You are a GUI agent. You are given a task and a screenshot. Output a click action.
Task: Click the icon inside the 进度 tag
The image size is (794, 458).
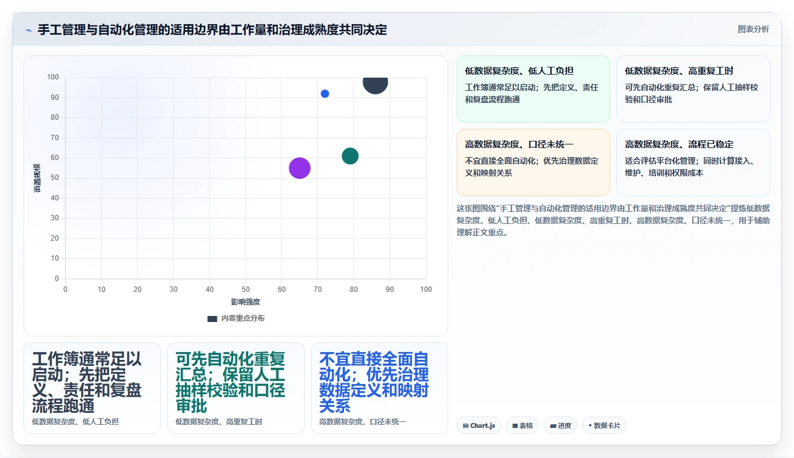coord(553,426)
